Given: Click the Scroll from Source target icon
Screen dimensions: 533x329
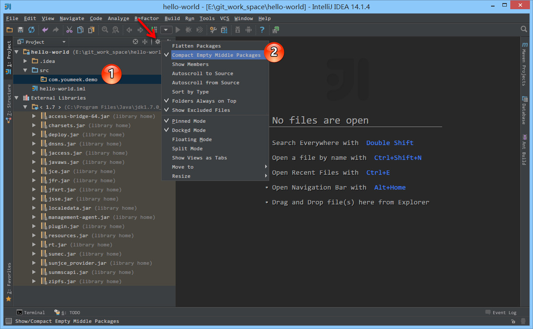Looking at the screenshot, I should tap(135, 42).
